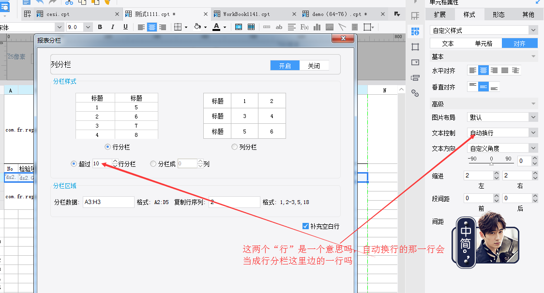Select horizontal right-align icon in properties
Viewport: 544px width, 293px height.
pyautogui.click(x=494, y=71)
